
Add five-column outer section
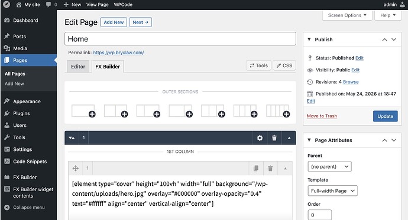[278, 111]
